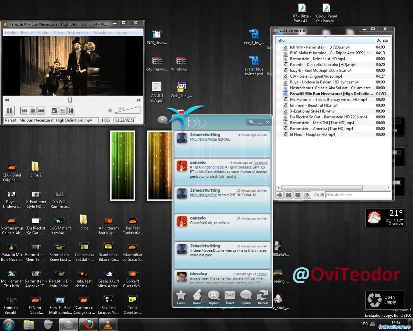Refresh the blu timeline
413x331 pixels.
(263, 297)
